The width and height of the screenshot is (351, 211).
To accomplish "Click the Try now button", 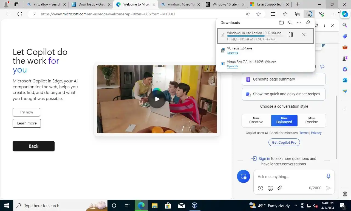I will (x=26, y=112).
